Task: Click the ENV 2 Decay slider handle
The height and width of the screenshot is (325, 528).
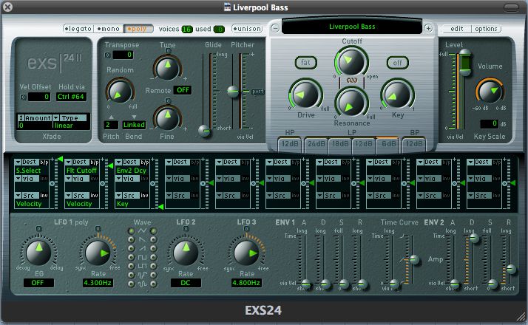Action: click(x=474, y=239)
